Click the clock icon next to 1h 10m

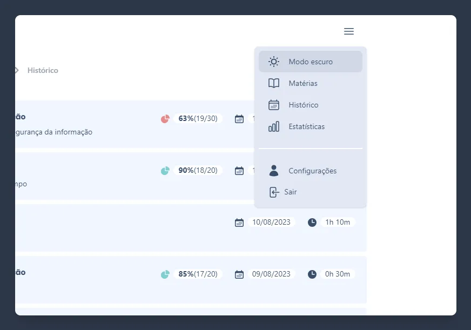312,222
